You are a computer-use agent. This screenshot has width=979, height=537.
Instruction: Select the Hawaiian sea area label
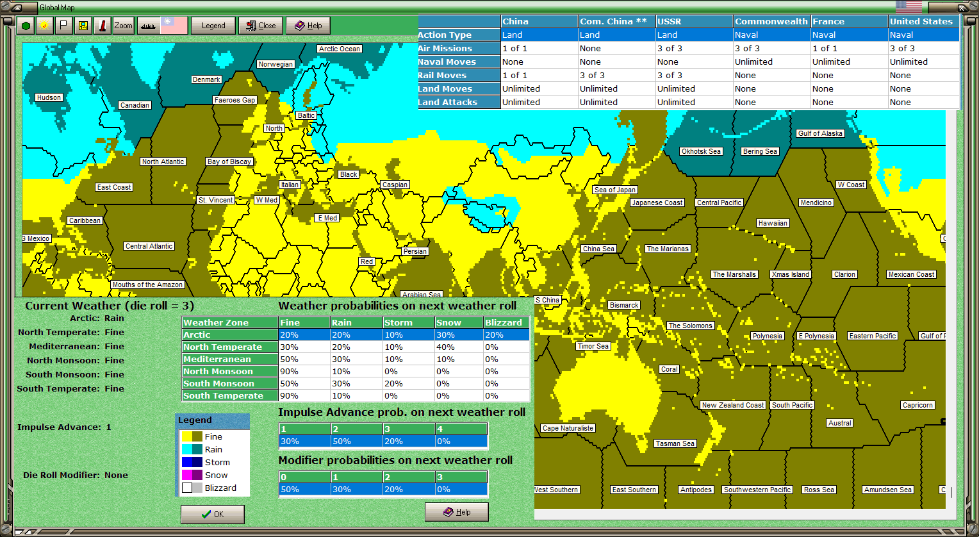tap(773, 223)
